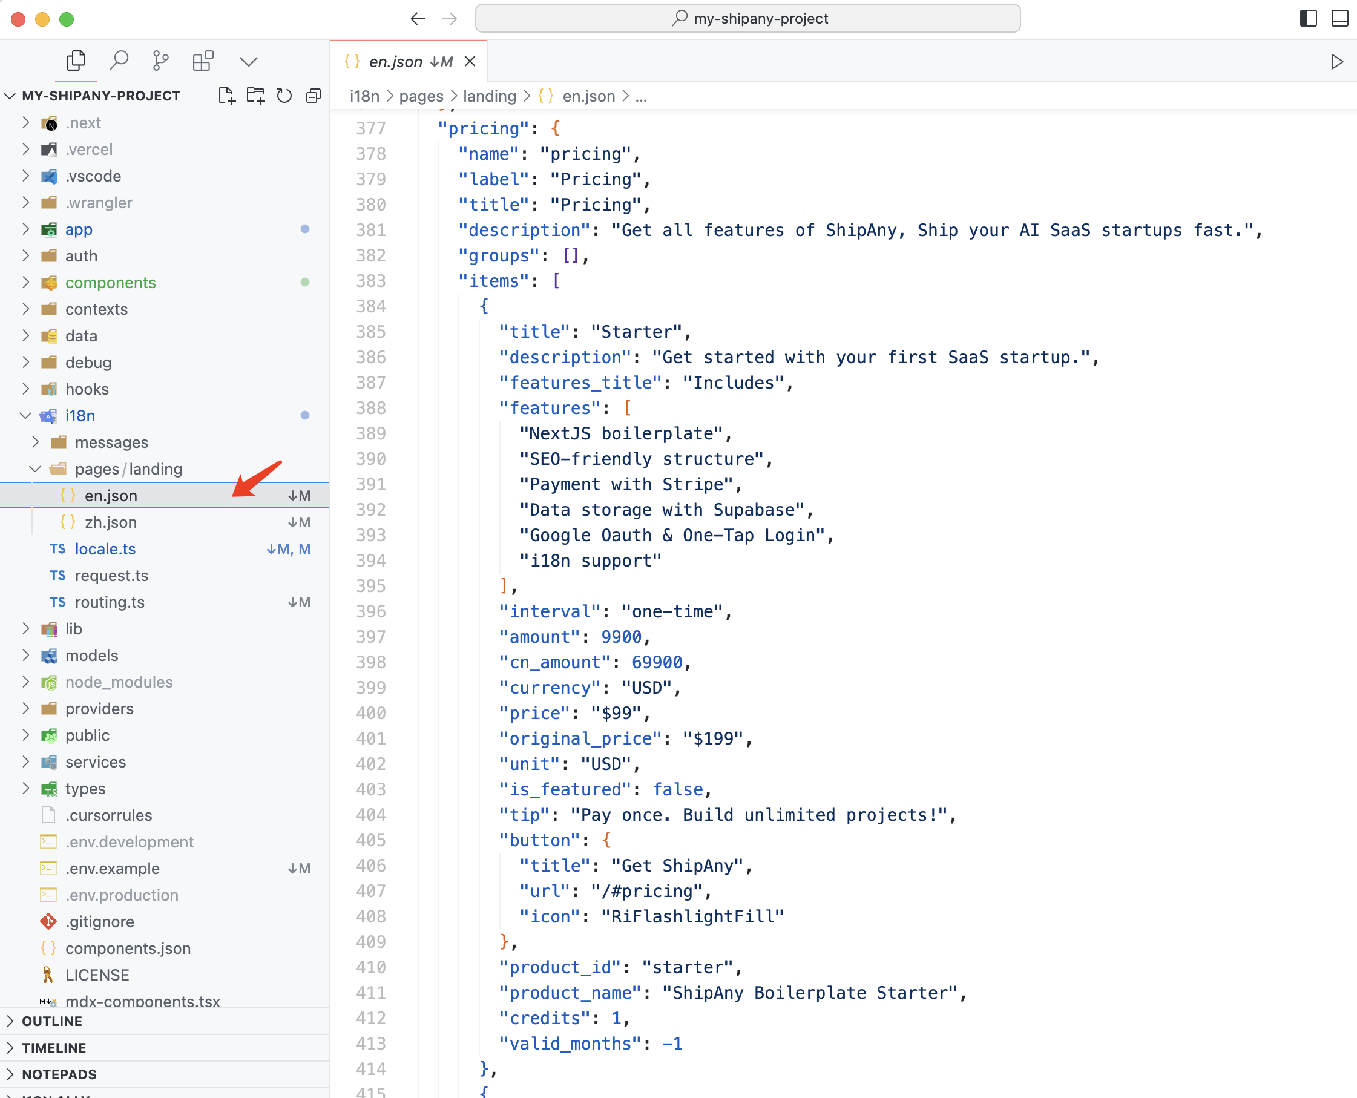Click en.json in the breadcrumb path

pyautogui.click(x=589, y=96)
